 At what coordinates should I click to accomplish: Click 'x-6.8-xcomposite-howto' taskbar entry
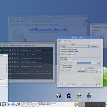(x=30, y=106)
